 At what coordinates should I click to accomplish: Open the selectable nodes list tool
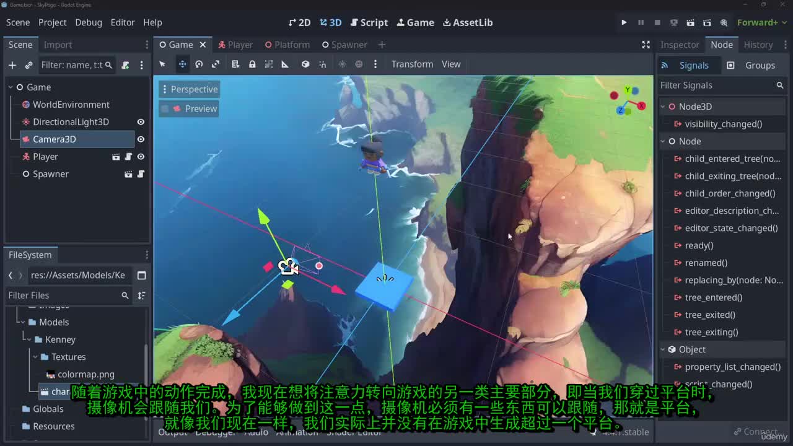pos(235,64)
